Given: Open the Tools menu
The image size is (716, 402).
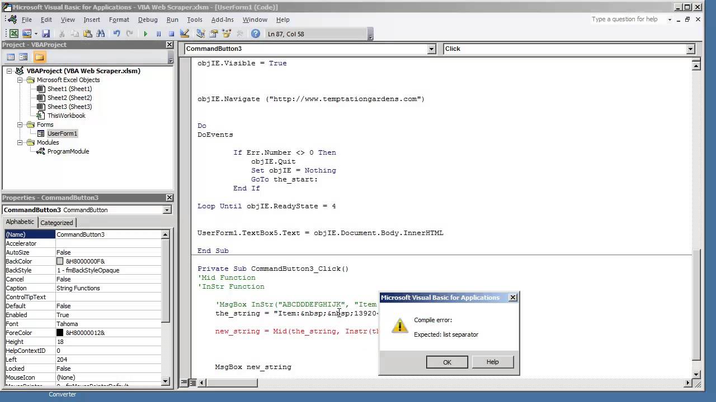Looking at the screenshot, I should (195, 20).
